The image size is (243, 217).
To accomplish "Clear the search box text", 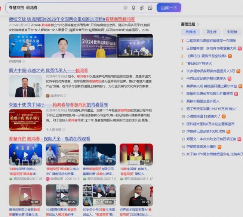I will pos(125,8).
